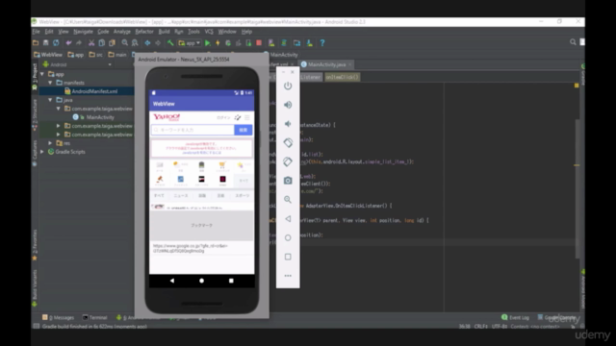Expand the res folder node
Screen dimensions: 616x346
[x=50, y=143]
